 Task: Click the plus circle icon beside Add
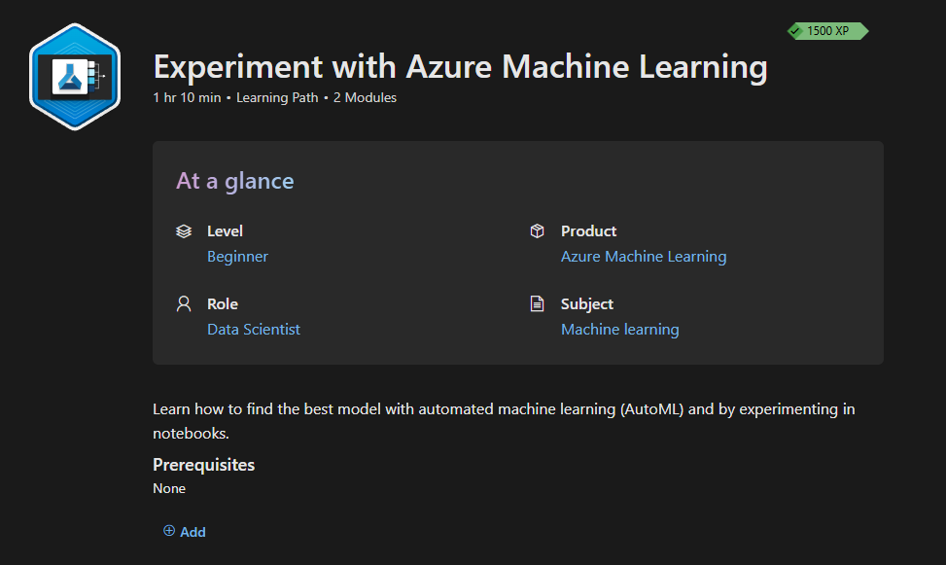point(169,531)
